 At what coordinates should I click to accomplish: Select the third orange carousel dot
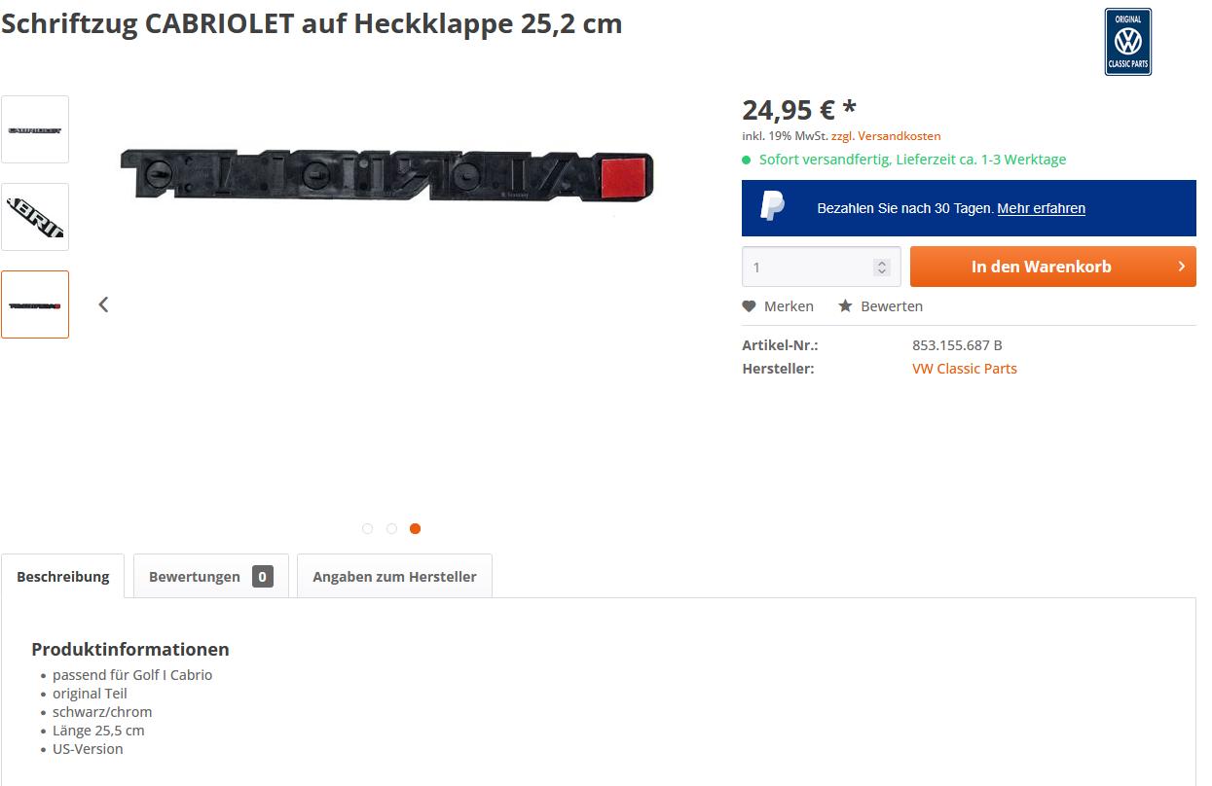[415, 529]
